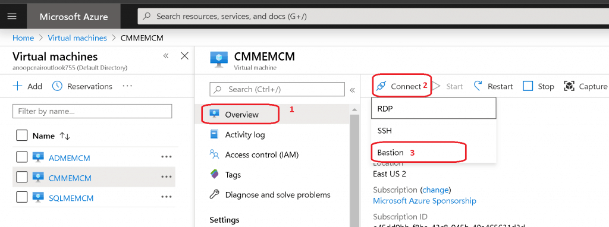This screenshot has height=227, width=609.
Task: Click the CMMEMCM VM icon in list
Action: tap(38, 178)
